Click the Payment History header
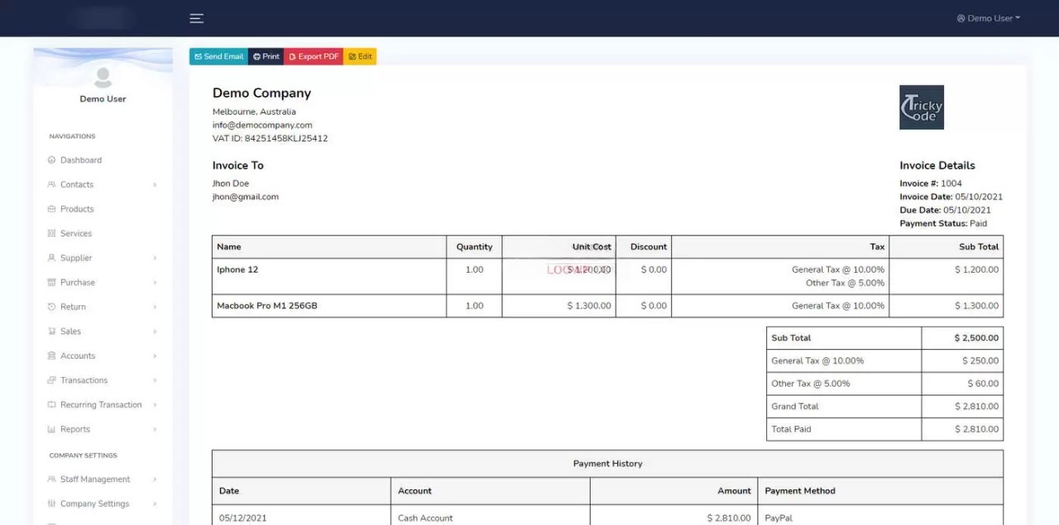Viewport: 1059px width, 525px height. [607, 464]
